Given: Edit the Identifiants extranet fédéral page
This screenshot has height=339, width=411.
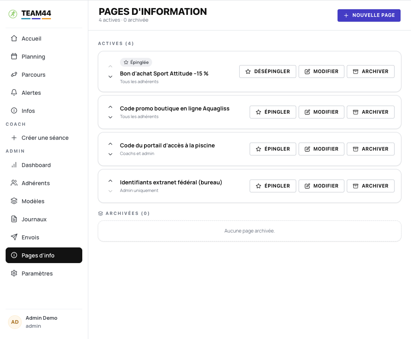Looking at the screenshot, I should click(321, 186).
